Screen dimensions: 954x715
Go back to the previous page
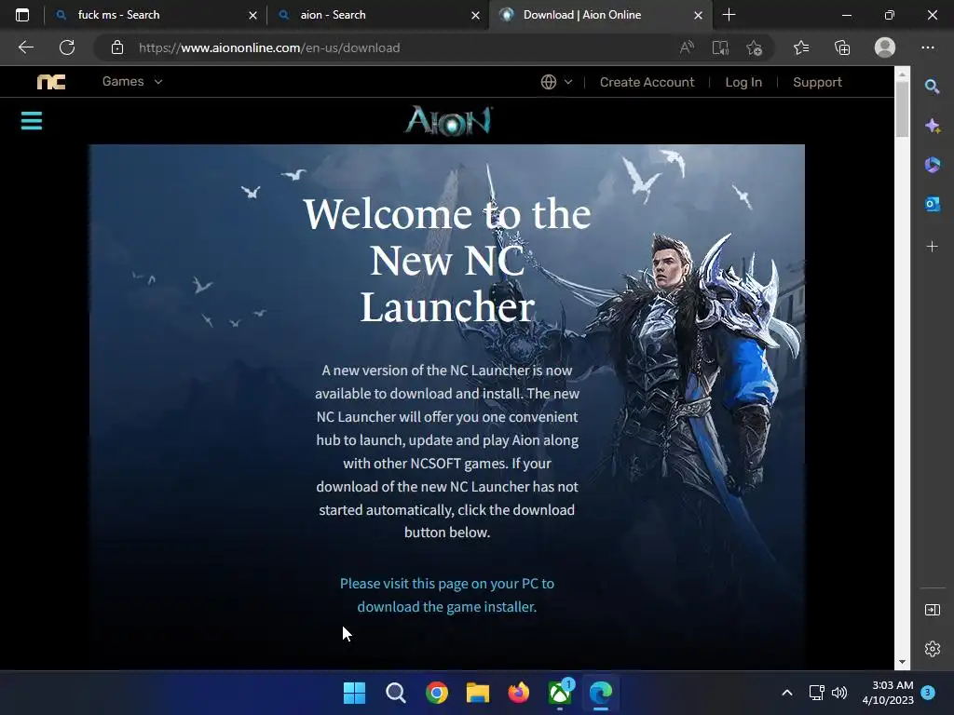[x=25, y=47]
